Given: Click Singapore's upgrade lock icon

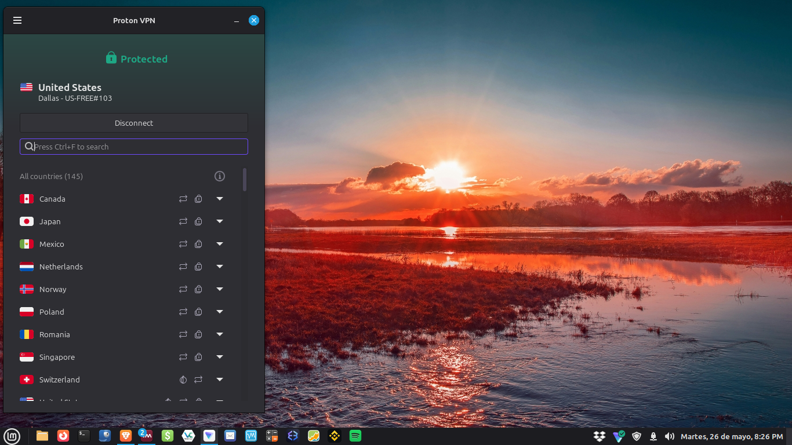Looking at the screenshot, I should point(198,357).
